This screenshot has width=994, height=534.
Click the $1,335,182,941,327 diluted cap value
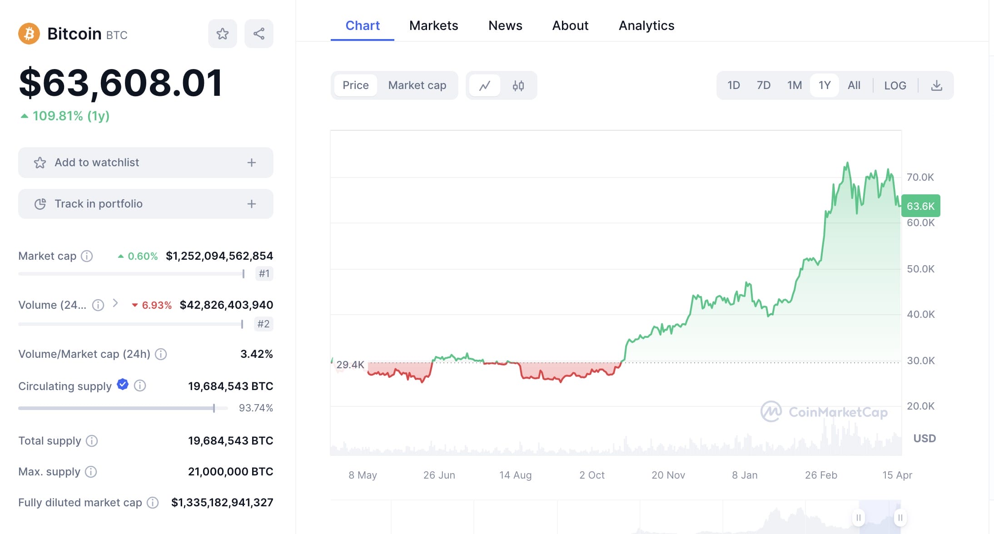tap(222, 503)
